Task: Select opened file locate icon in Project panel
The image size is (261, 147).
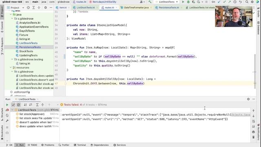Action: [28, 8]
